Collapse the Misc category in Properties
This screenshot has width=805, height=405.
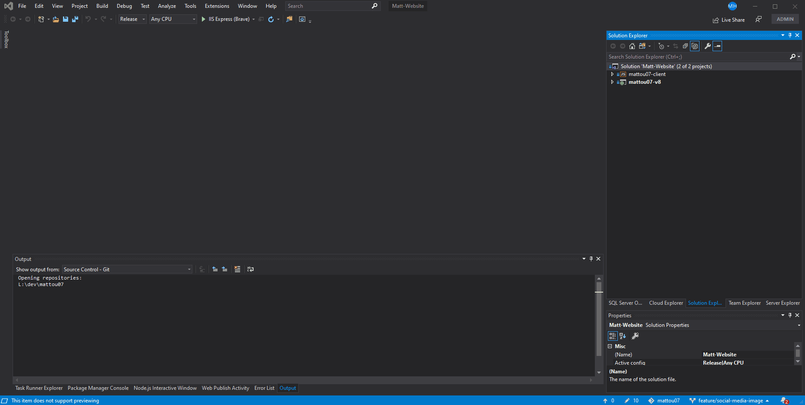click(x=610, y=346)
